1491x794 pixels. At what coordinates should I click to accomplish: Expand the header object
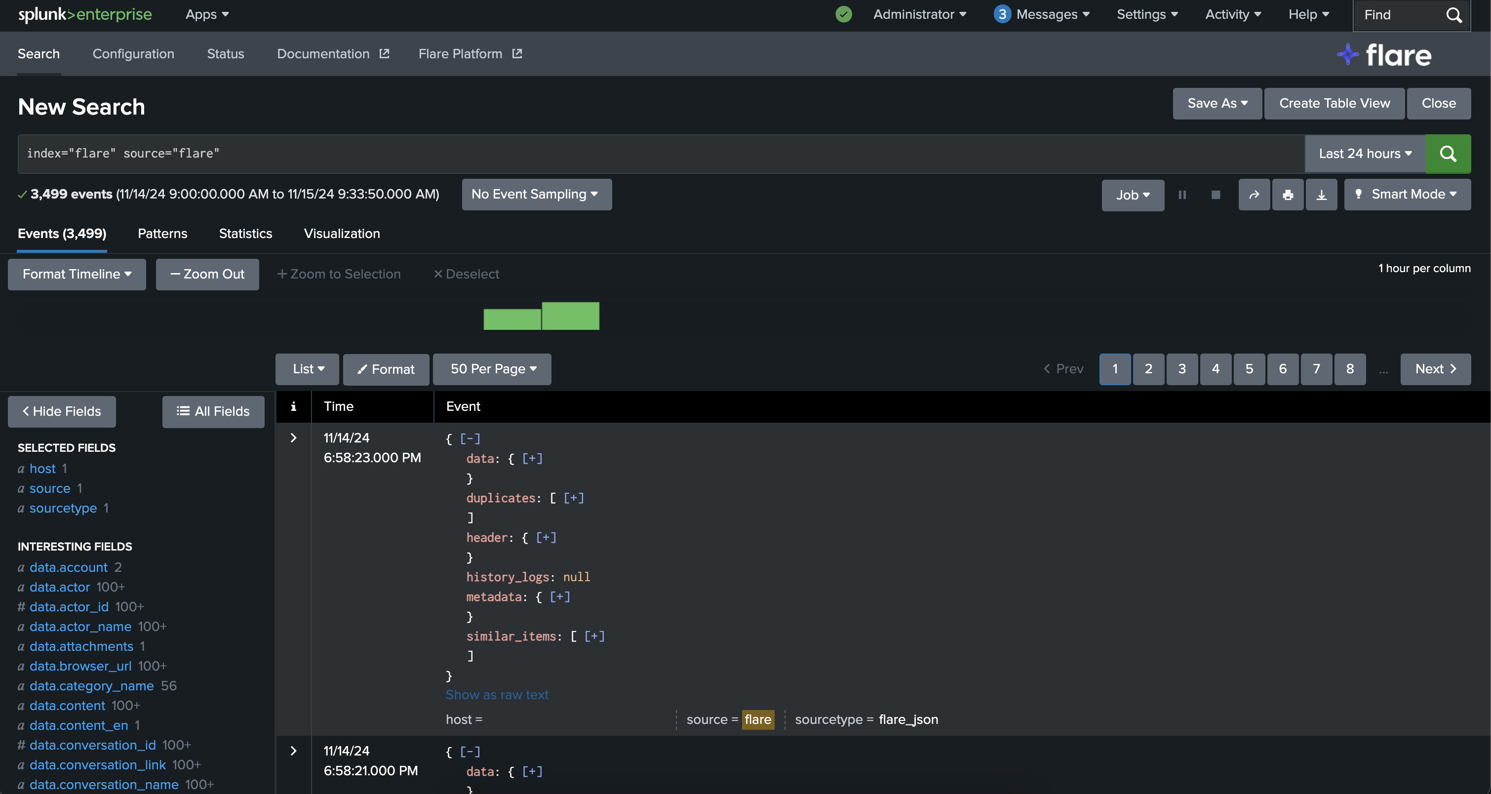tap(546, 538)
